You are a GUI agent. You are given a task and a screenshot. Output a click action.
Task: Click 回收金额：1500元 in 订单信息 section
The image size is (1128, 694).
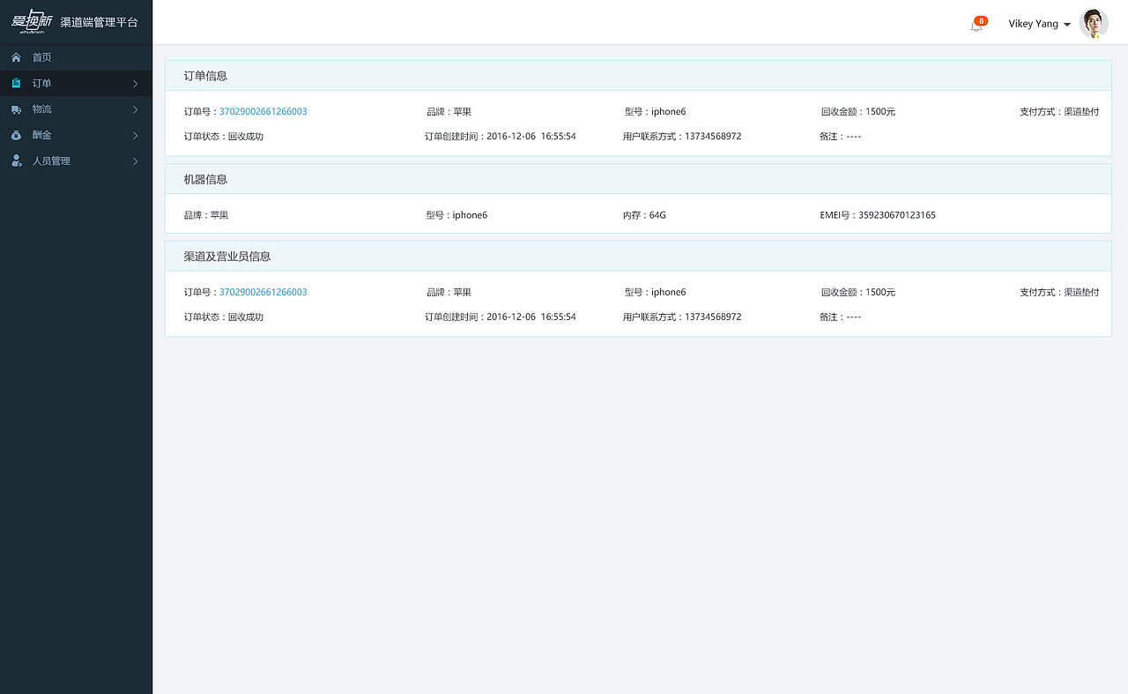coord(857,112)
